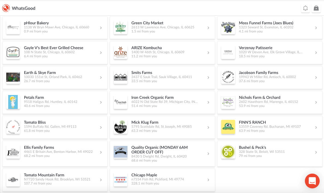Viewport: 324px width, 193px height.
Task: Expand pHlour Bakery with its chevron
Action: [x=101, y=28]
